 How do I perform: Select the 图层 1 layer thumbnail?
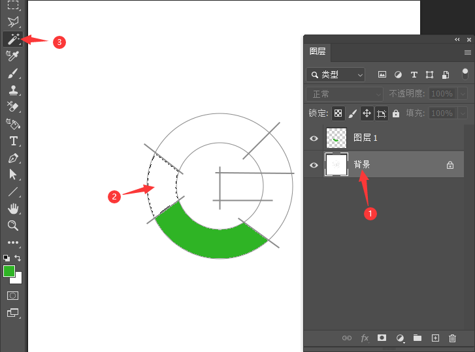pos(336,138)
